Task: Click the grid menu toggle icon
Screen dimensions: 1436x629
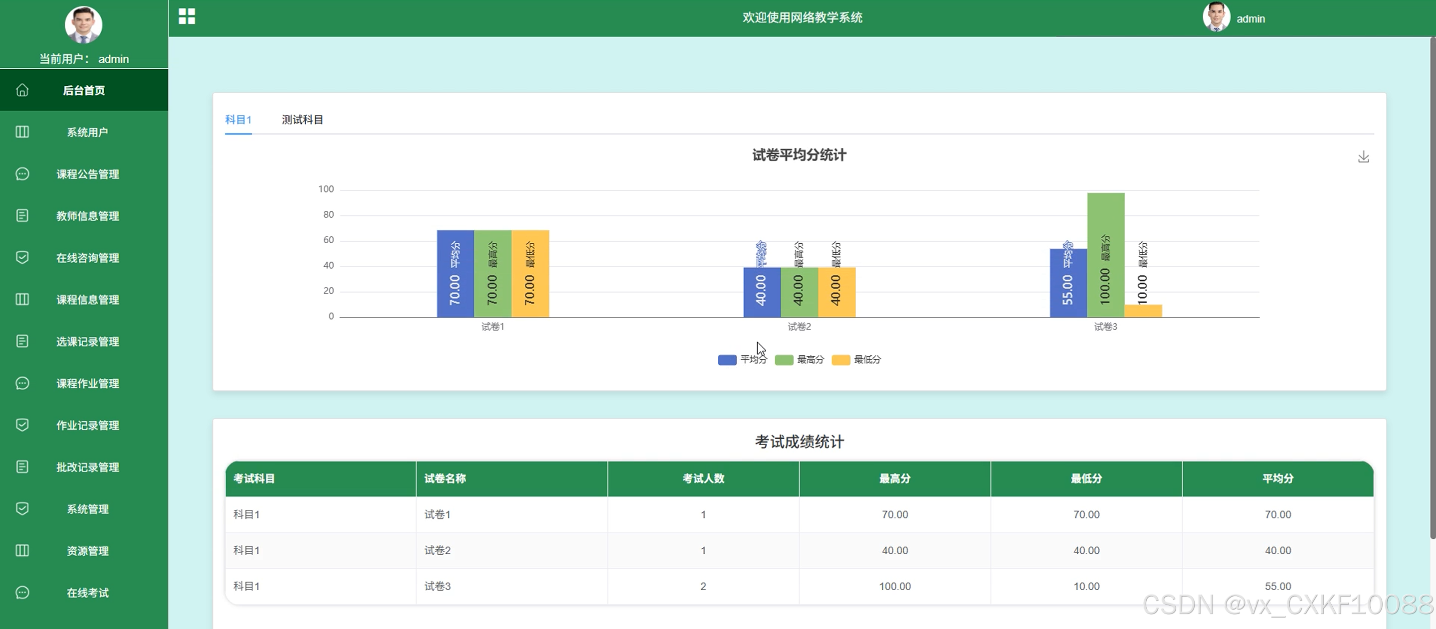Action: coord(187,17)
